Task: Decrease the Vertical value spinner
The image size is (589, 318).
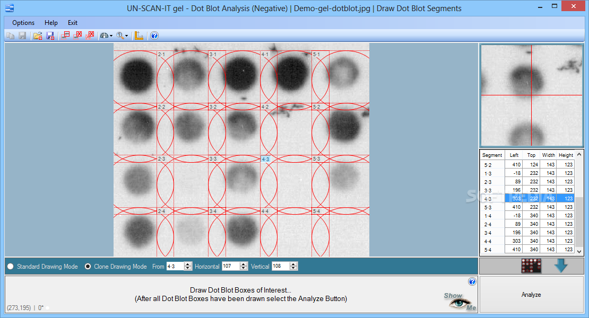Action: click(x=294, y=269)
